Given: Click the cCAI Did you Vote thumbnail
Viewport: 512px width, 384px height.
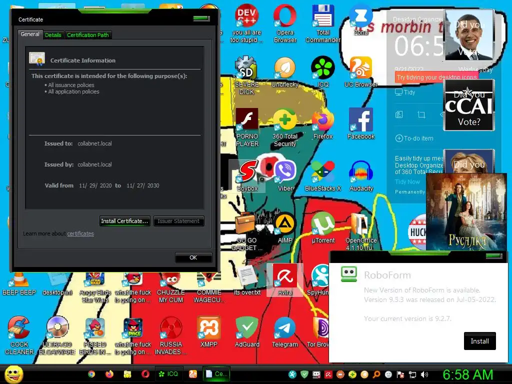Looking at the screenshot, I should 469,105.
